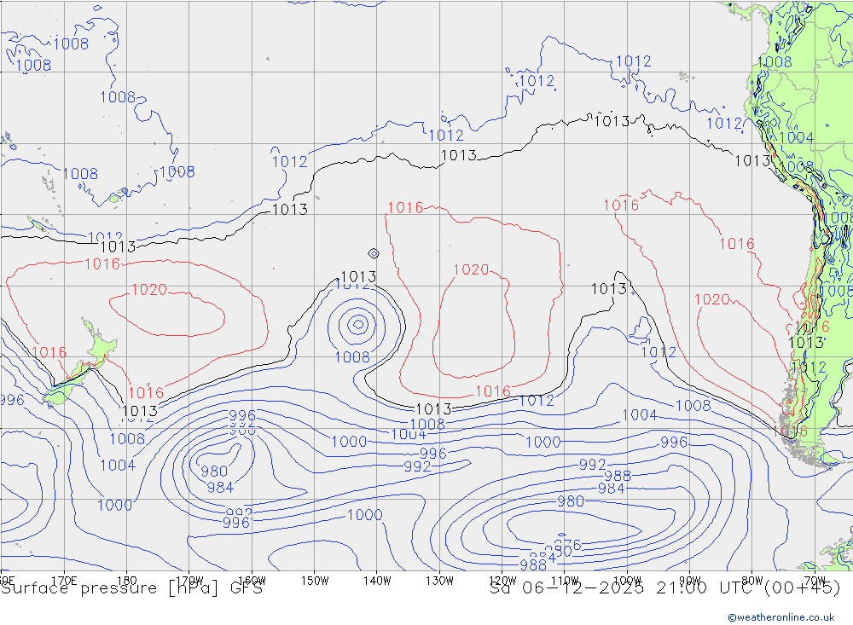The height and width of the screenshot is (625, 853).
Task: Select the 170W longitude axis label
Action: (x=189, y=581)
